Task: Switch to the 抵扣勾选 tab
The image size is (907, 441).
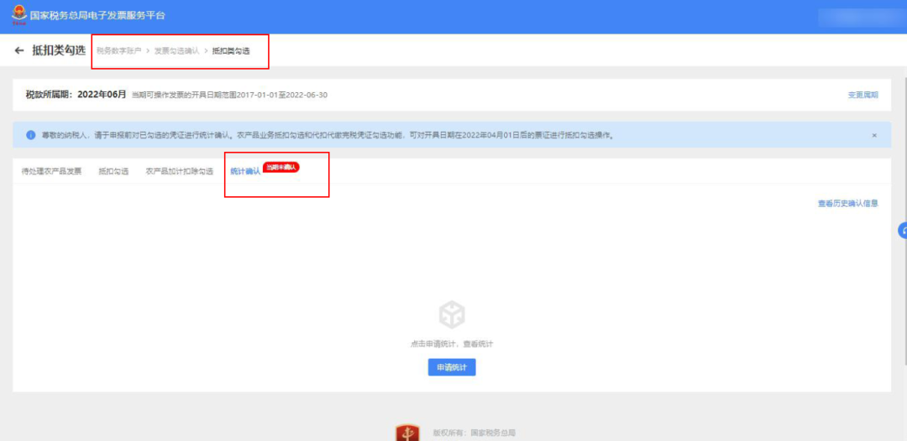Action: click(x=113, y=171)
